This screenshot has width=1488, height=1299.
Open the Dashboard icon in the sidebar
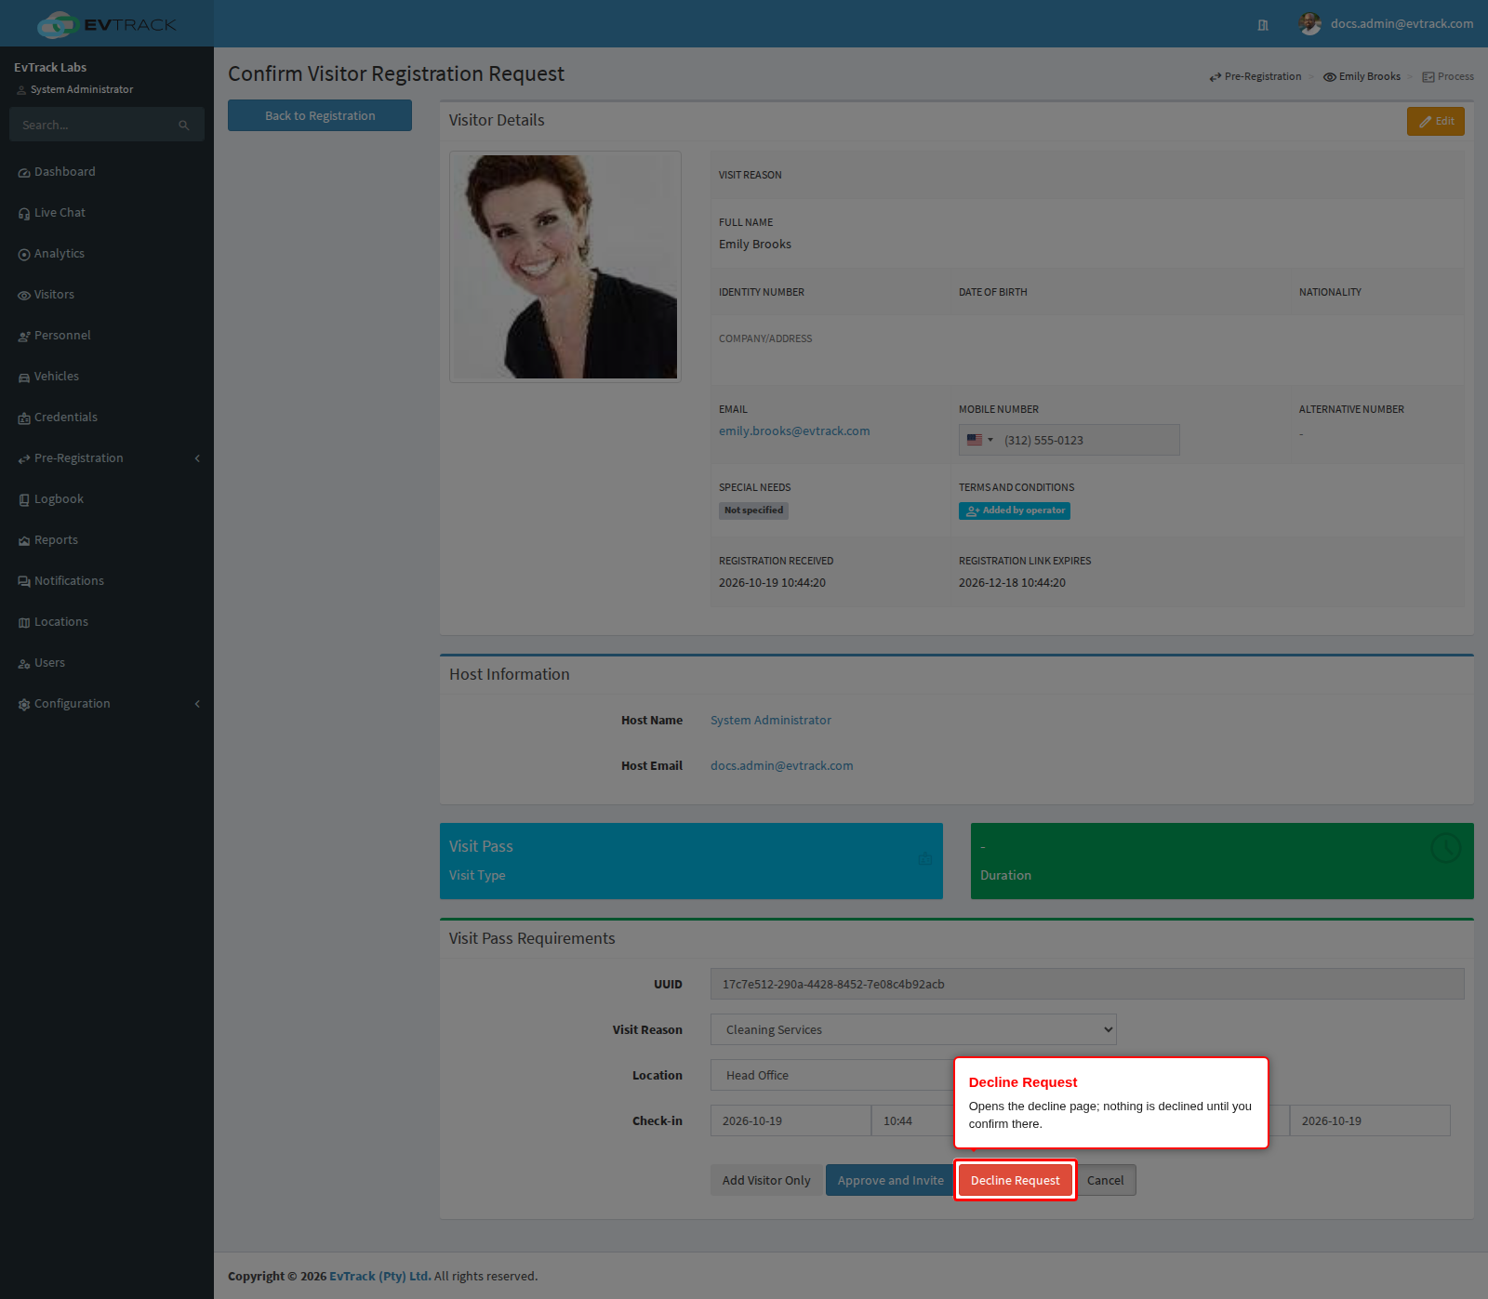point(24,173)
